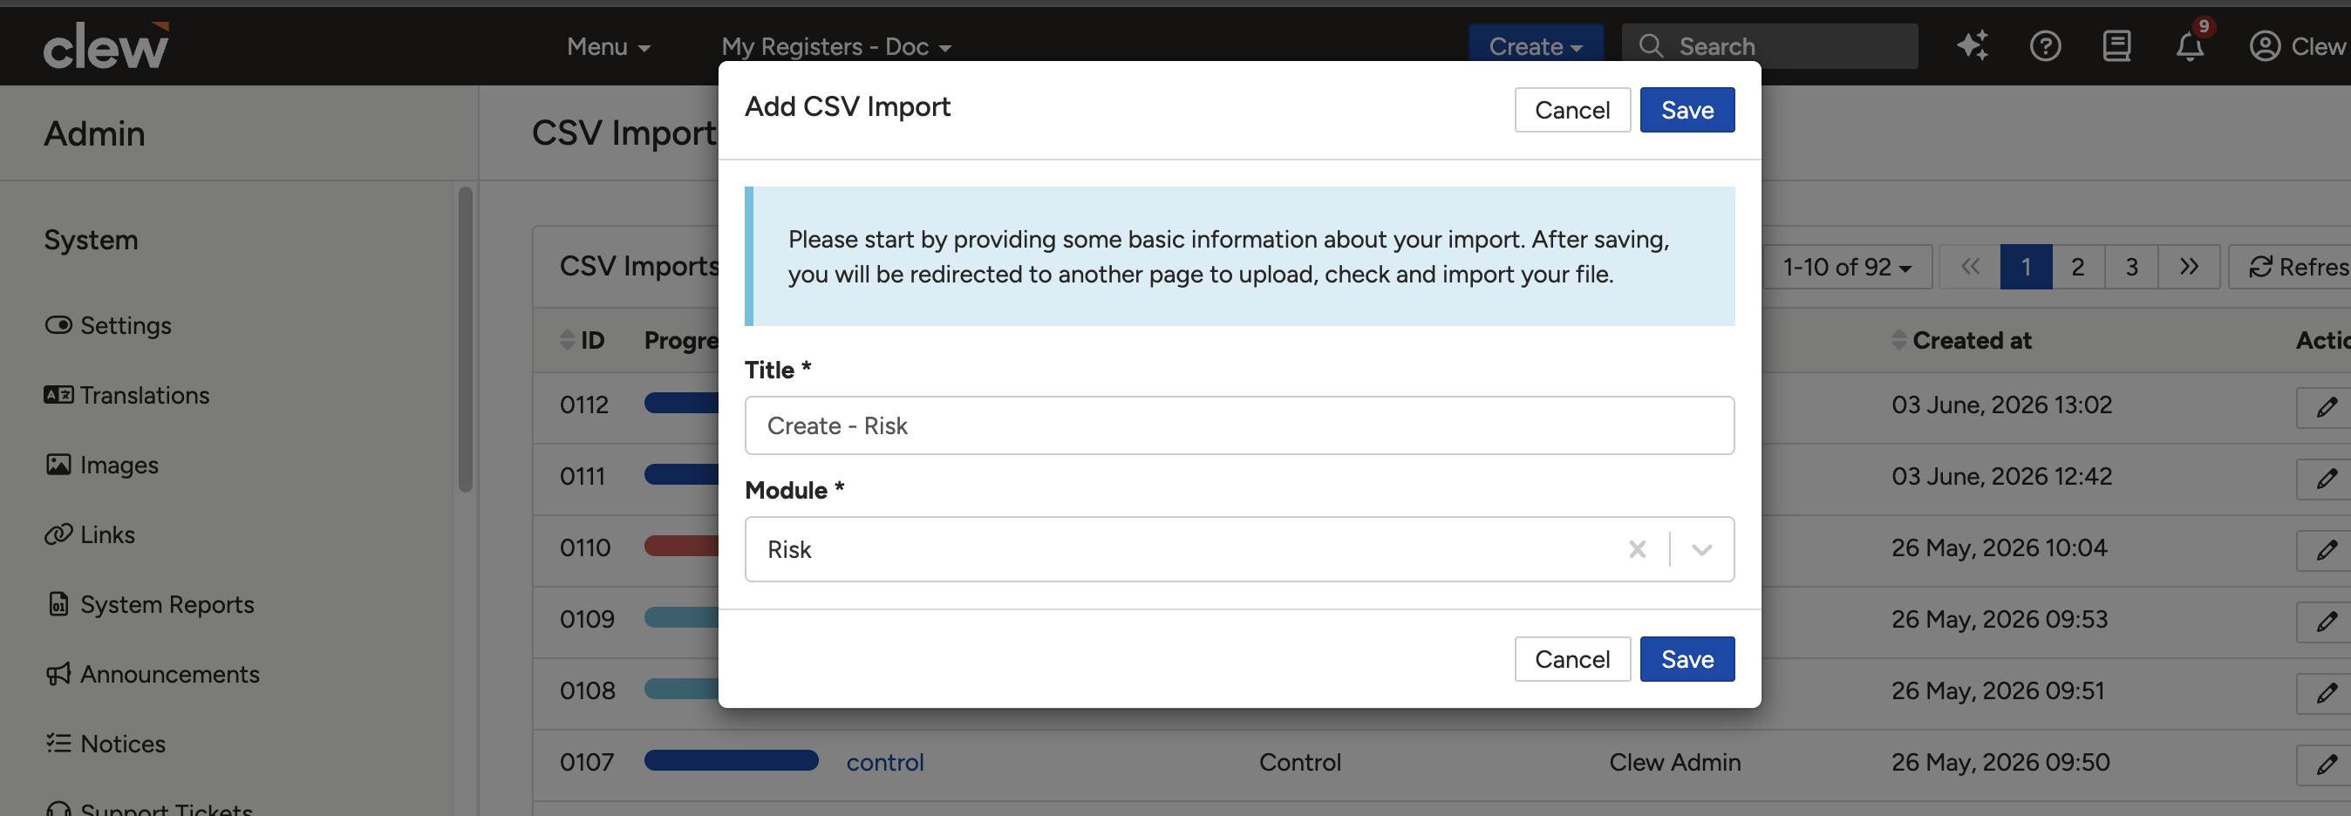
Task: Click date 03 June, 2026 12:42
Action: [2001, 475]
